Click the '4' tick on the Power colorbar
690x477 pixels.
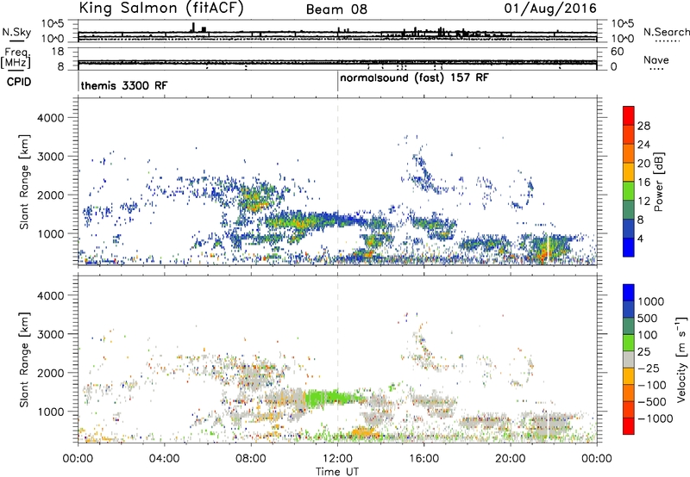640,238
